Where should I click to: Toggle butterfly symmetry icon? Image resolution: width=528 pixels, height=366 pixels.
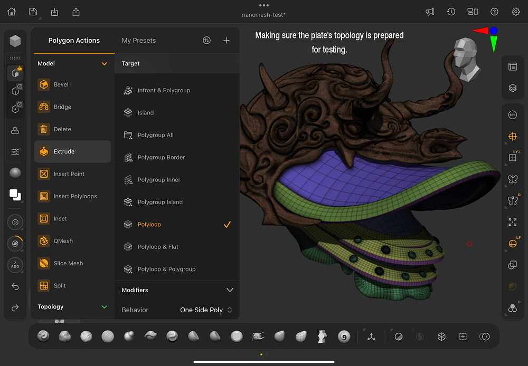tap(513, 179)
